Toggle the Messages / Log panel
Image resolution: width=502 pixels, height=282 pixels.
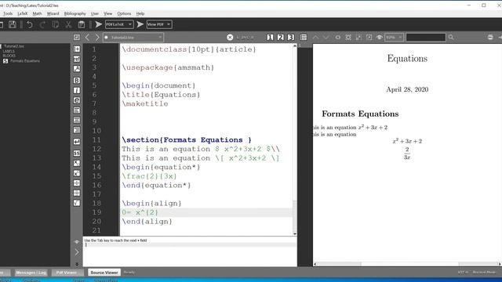[x=31, y=273]
